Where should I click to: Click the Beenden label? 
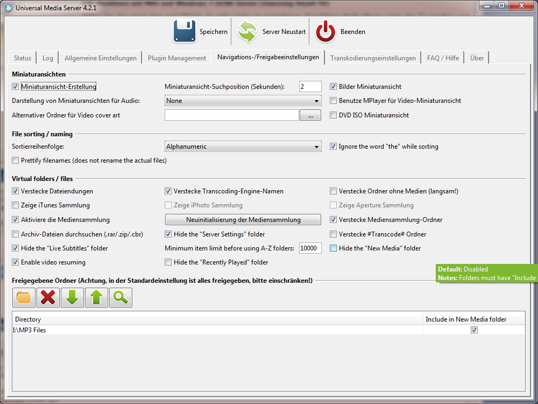click(x=353, y=32)
